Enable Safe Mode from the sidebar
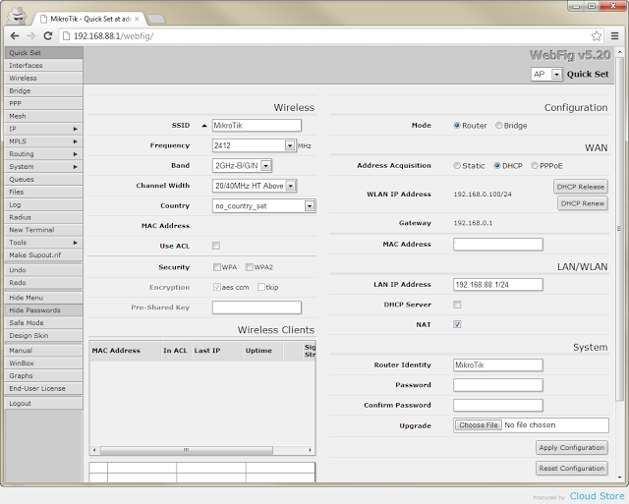The height and width of the screenshot is (504, 629). [43, 323]
